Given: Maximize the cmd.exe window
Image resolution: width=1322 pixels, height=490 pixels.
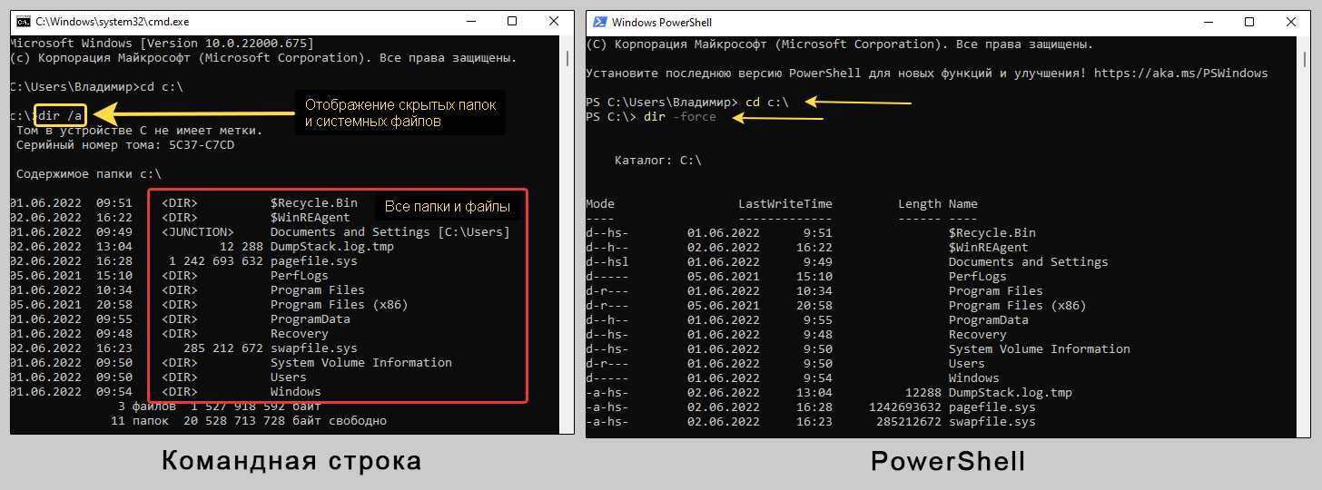Looking at the screenshot, I should (x=511, y=22).
